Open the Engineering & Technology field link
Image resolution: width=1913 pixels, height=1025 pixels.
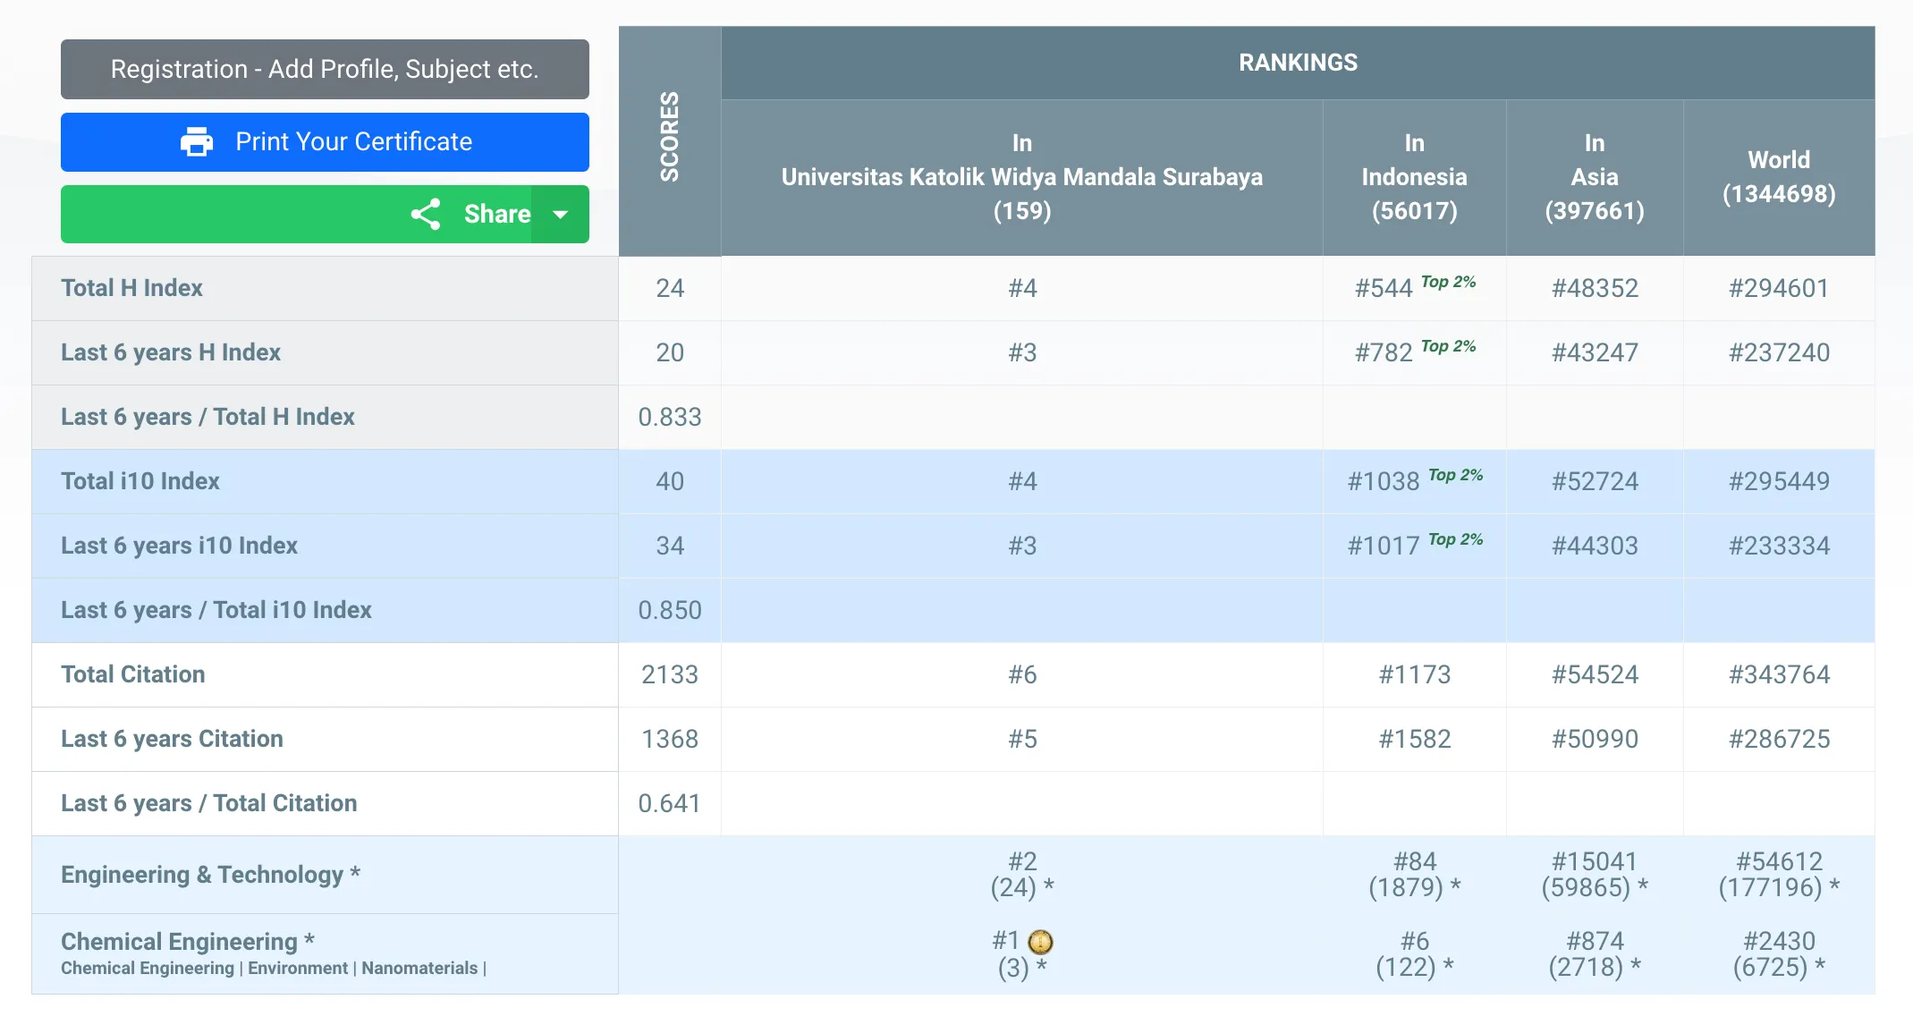202,875
